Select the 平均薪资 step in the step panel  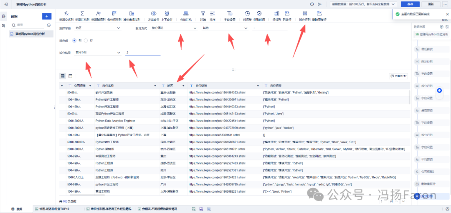(431, 160)
